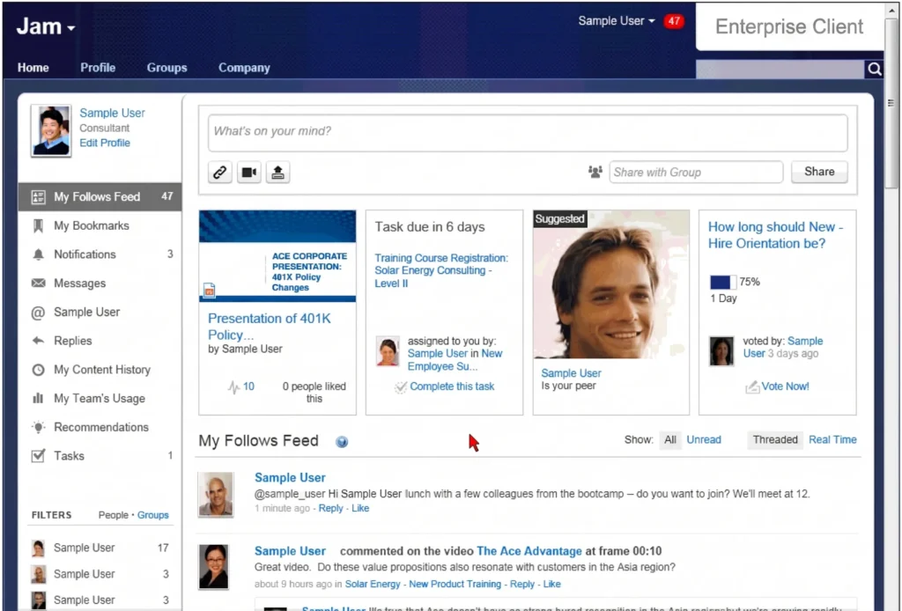Viewport: 902px width, 611px height.
Task: Click the presentation file icon on the 401K card
Action: pyautogui.click(x=210, y=291)
